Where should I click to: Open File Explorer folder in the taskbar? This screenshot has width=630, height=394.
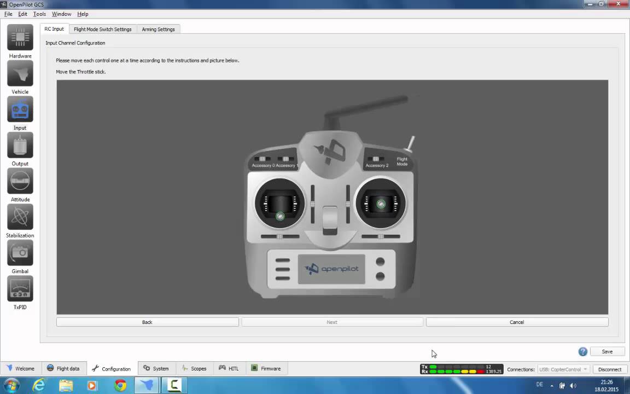[x=66, y=386]
